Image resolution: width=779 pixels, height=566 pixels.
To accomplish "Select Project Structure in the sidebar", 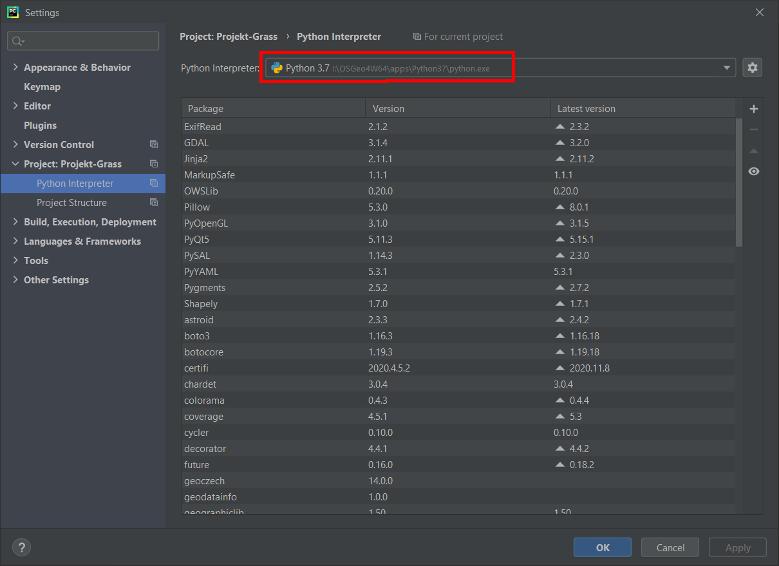I will [x=71, y=202].
